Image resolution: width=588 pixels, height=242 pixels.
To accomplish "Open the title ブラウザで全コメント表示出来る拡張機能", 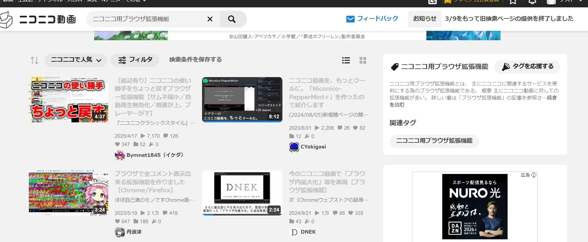I will pyautogui.click(x=153, y=182).
